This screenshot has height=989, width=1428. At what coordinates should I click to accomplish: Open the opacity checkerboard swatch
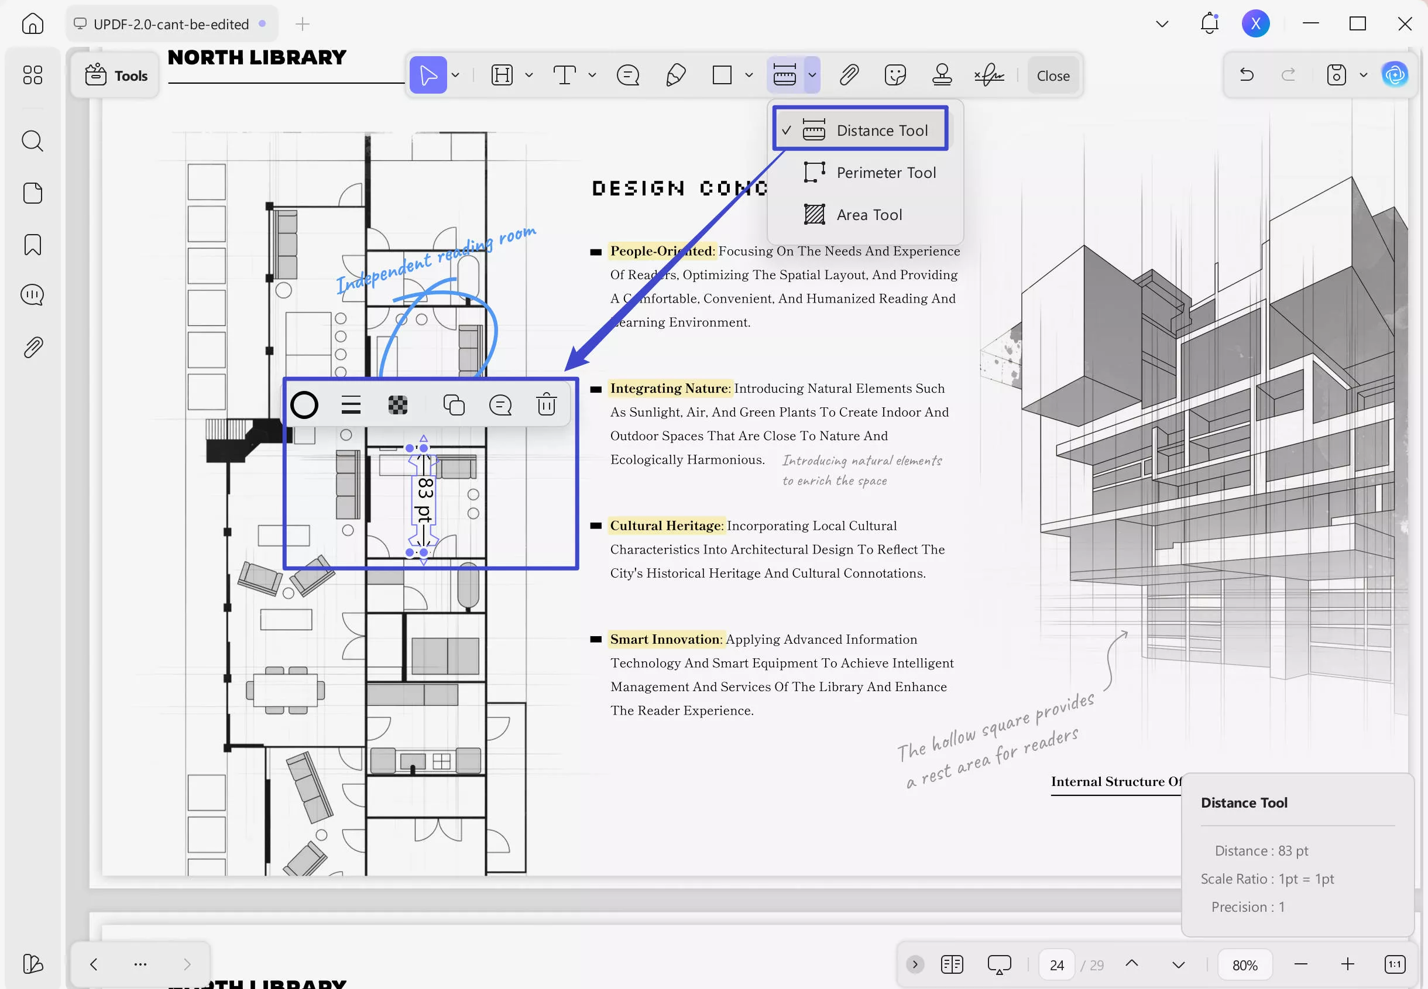(x=398, y=406)
